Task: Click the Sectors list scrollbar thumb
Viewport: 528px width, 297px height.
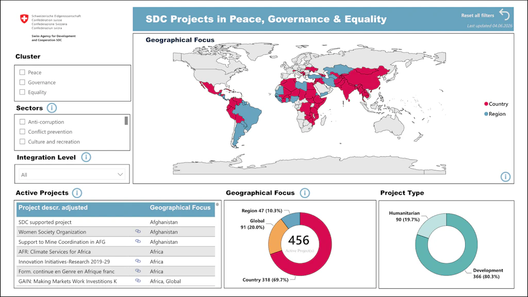Action: coord(126,121)
